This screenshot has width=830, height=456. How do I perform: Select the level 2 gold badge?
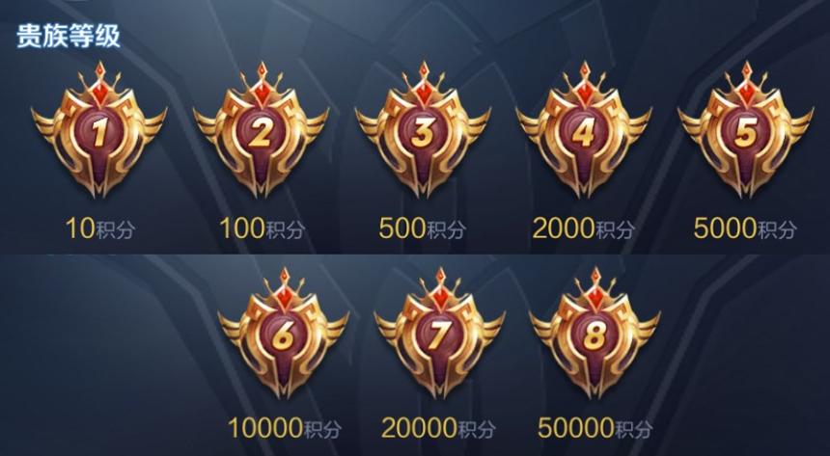click(261, 129)
